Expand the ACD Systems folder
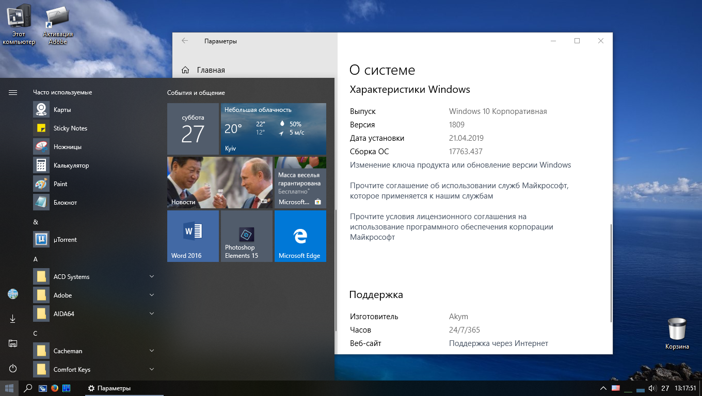 tap(94, 277)
